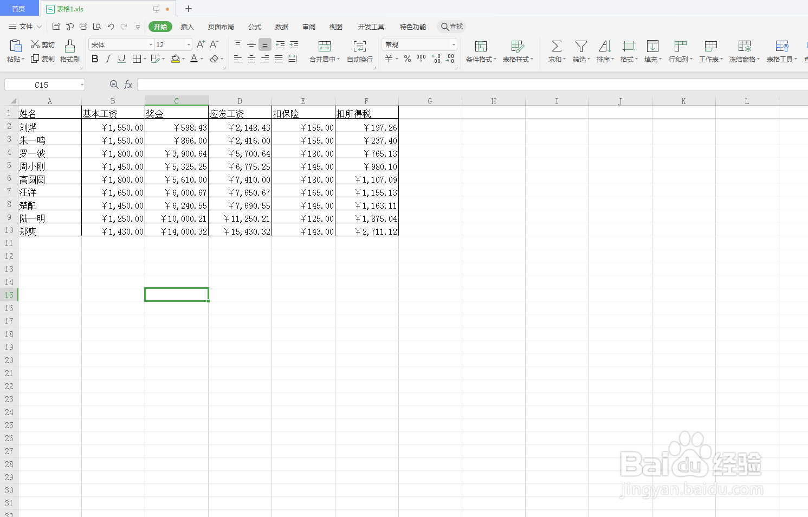Toggle bold formatting

(95, 59)
